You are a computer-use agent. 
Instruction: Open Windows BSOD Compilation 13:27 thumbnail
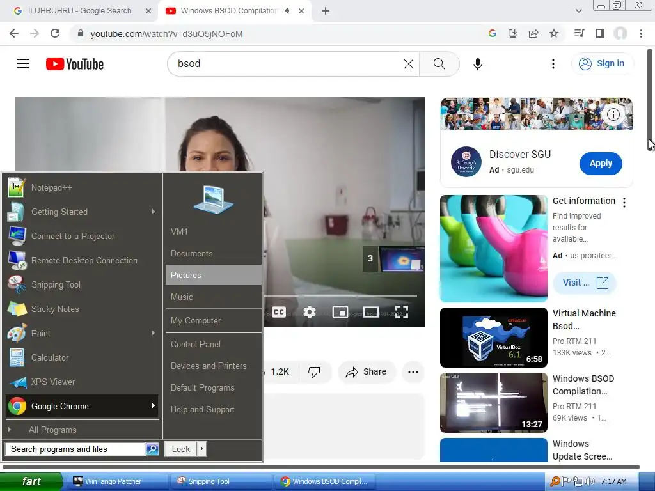click(x=493, y=403)
